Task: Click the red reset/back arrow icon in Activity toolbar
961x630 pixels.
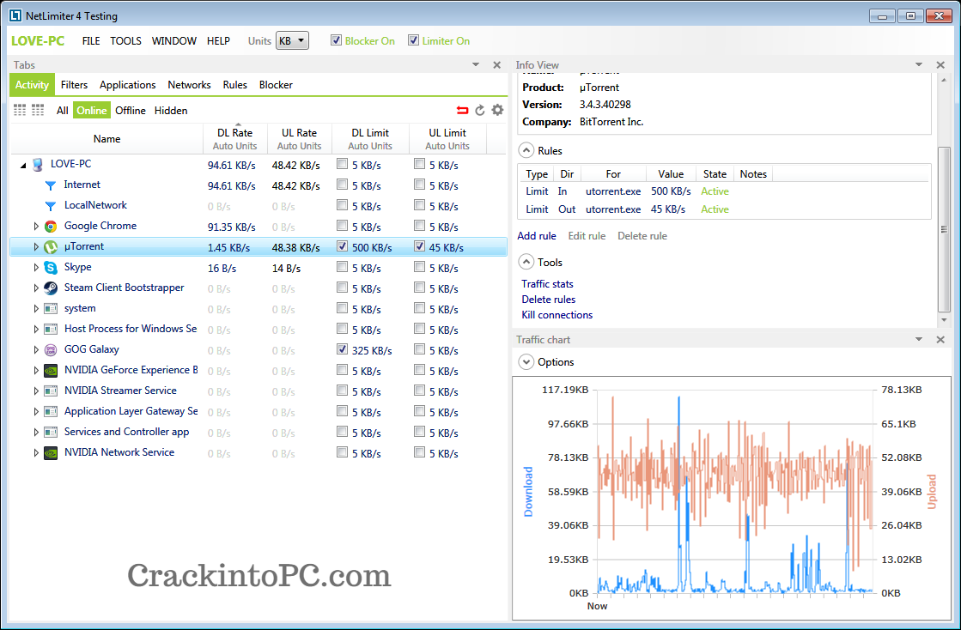Action: [x=462, y=110]
